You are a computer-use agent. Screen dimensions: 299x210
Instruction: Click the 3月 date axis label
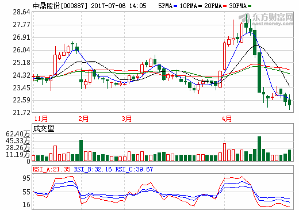126,119
